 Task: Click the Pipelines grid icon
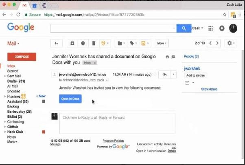pos(24,96)
